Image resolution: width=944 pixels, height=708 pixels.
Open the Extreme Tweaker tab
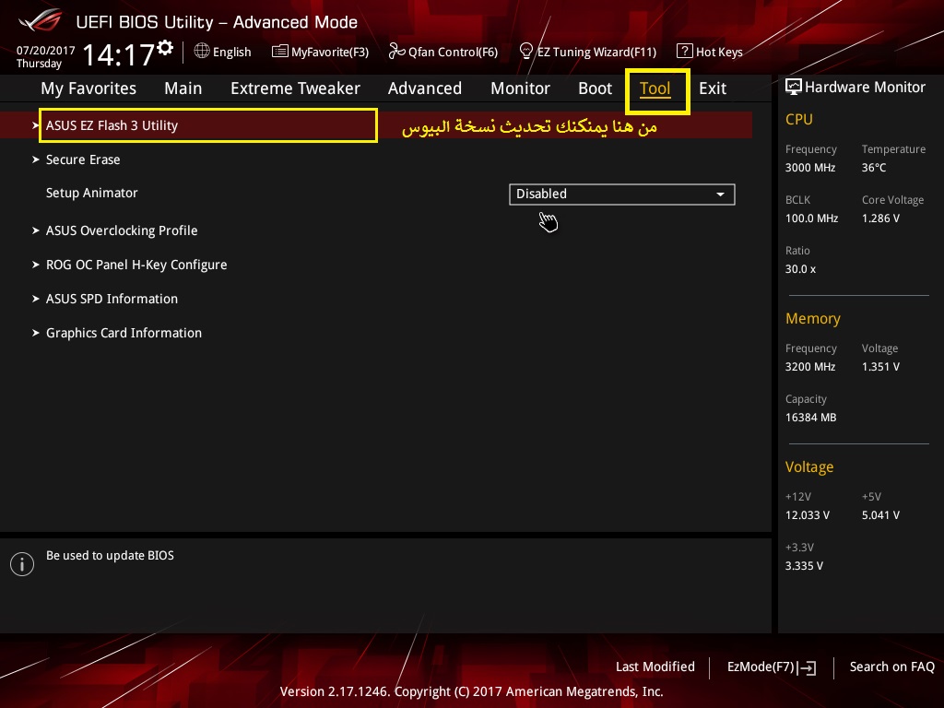click(x=295, y=88)
